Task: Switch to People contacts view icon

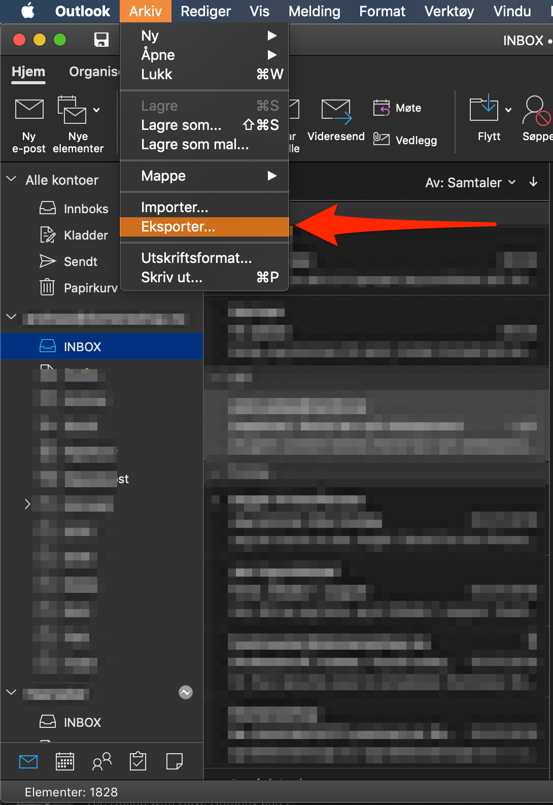Action: tap(101, 761)
